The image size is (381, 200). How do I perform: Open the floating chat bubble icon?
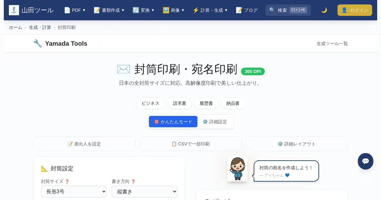click(x=365, y=161)
